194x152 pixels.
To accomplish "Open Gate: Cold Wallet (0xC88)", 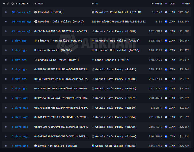I will tap(116, 146).
